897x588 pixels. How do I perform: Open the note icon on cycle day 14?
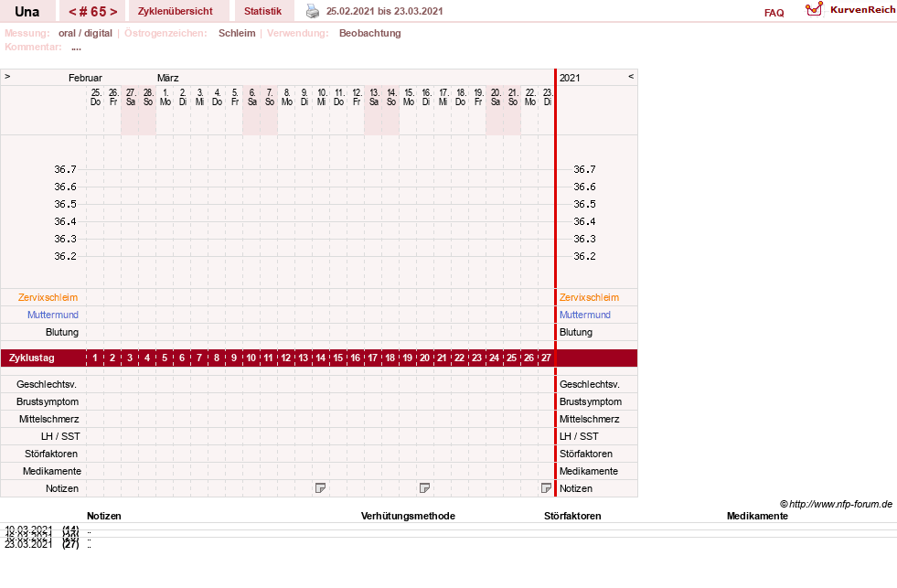[320, 488]
